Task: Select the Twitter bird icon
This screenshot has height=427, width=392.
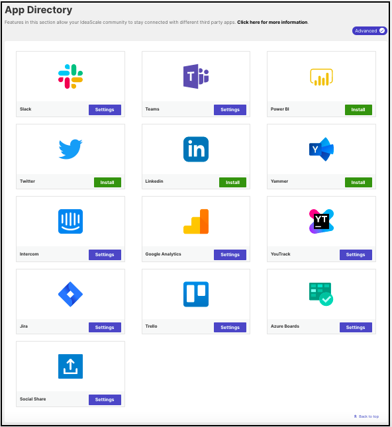Action: tap(71, 149)
